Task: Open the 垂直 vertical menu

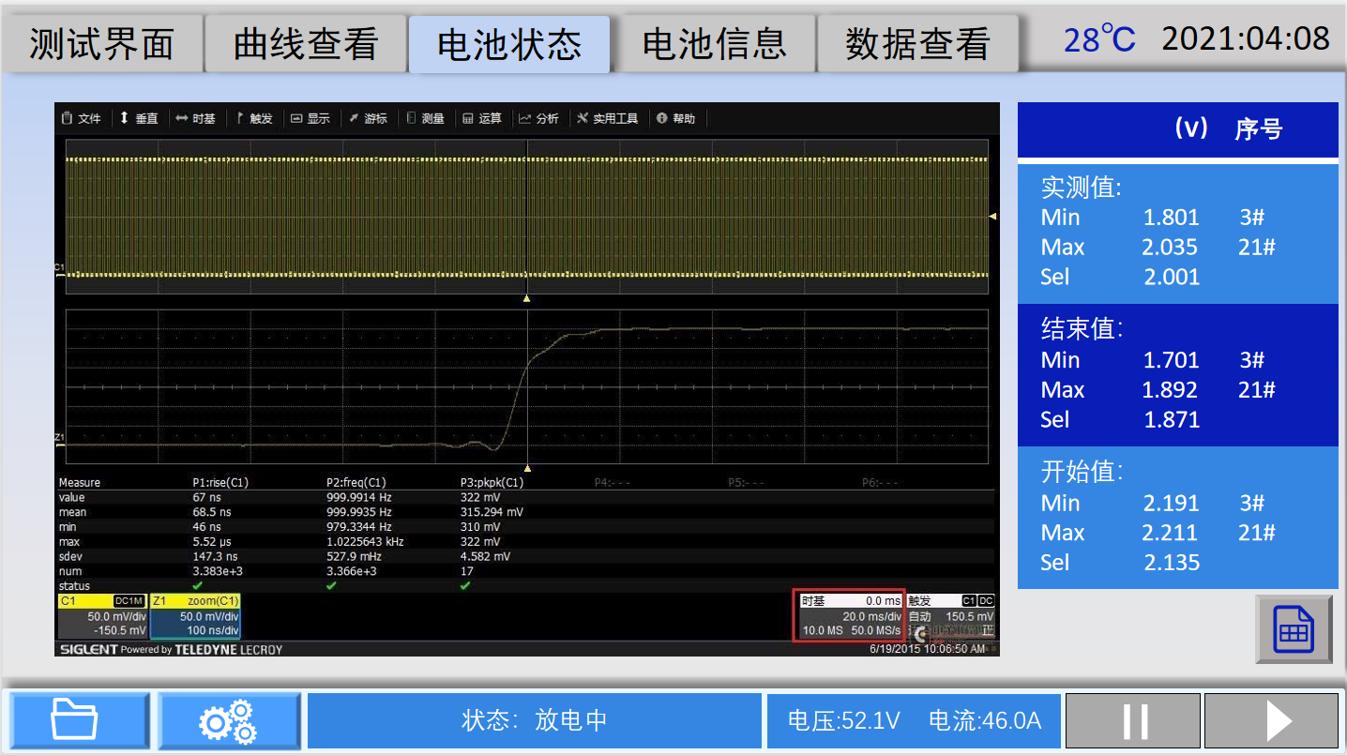Action: tap(139, 119)
